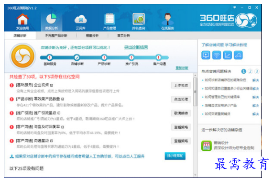Viewport: 273px width, 179px height.
Task: Open the 欢迎使用 home icon
Action: 22,19
